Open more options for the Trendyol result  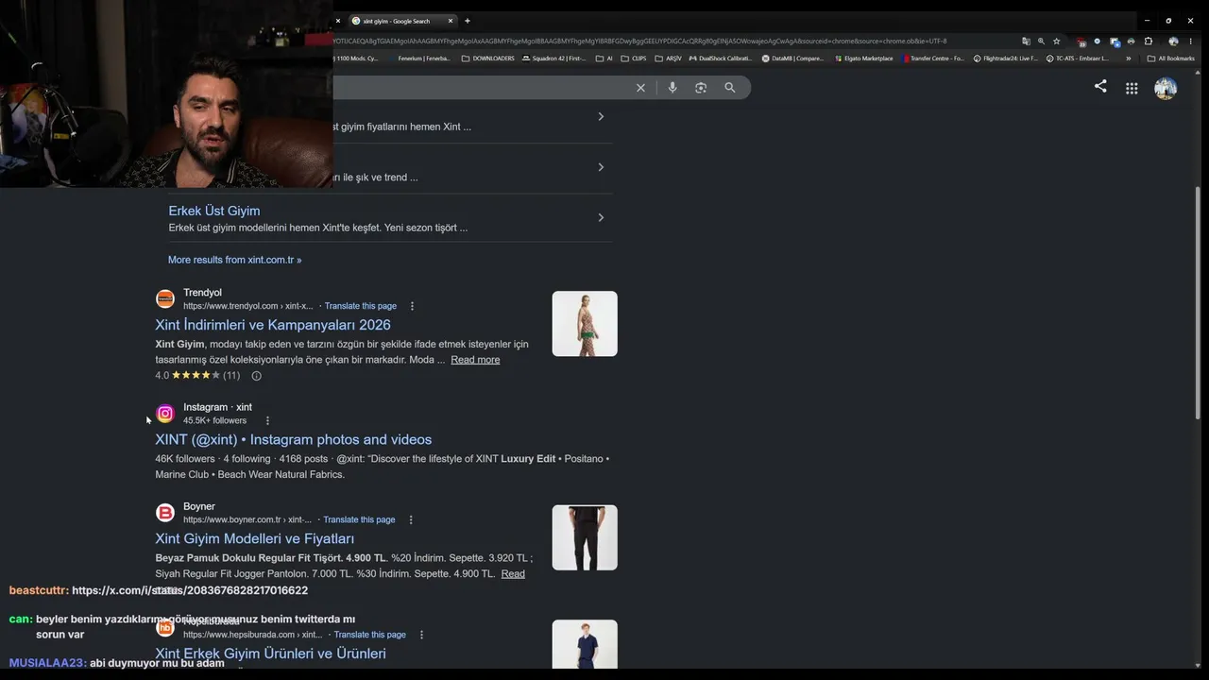[412, 306]
